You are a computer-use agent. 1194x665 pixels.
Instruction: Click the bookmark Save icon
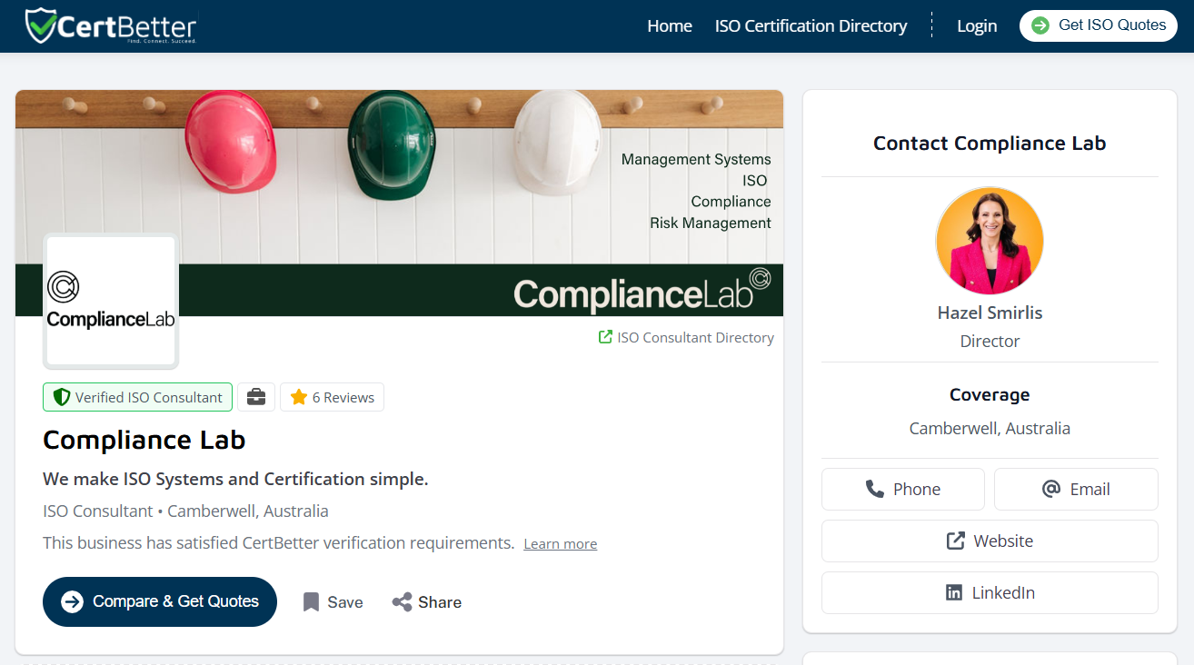(311, 601)
